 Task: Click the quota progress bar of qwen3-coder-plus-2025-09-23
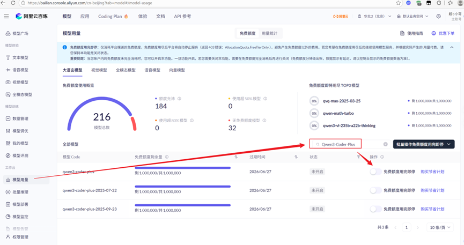click(182, 205)
